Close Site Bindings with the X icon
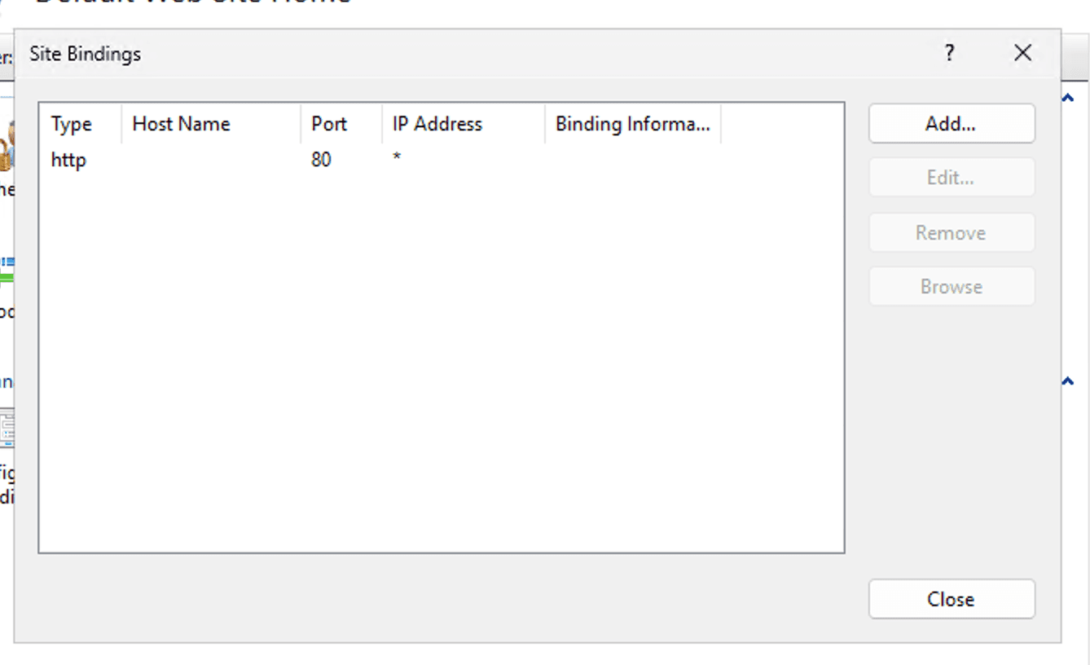Viewport: 1090px width, 665px height. click(1022, 53)
